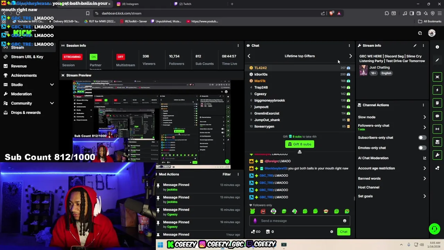
Task: Open browser extensions puzzle icon
Action: pos(387,13)
